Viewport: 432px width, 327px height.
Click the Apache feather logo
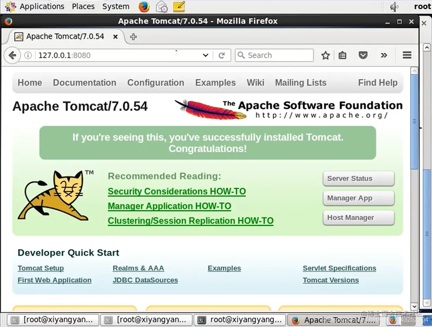[x=210, y=109]
